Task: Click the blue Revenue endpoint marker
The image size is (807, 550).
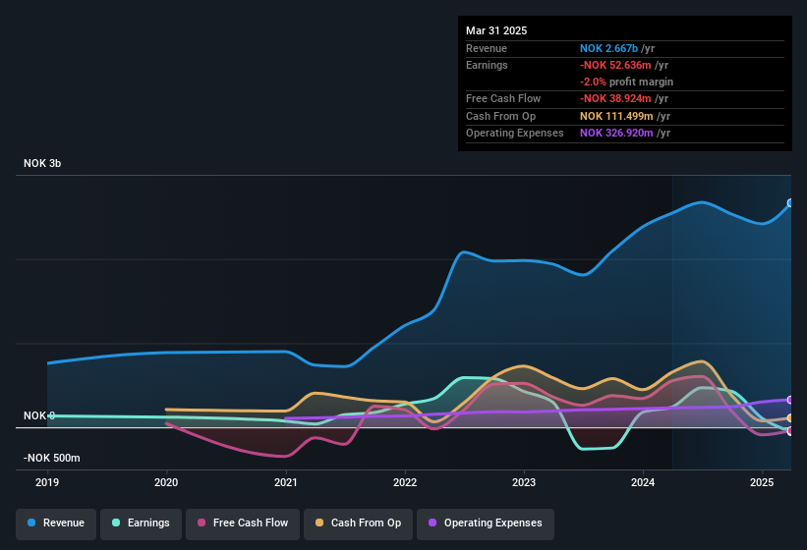Action: tap(791, 203)
